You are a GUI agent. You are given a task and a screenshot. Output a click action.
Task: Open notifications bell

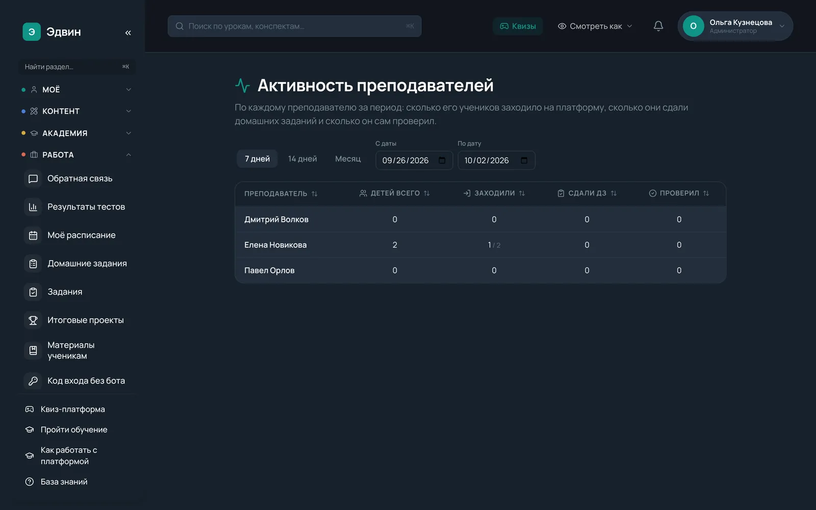pyautogui.click(x=658, y=26)
